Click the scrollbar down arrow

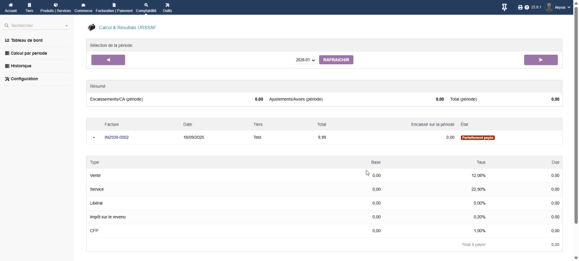click(x=576, y=258)
